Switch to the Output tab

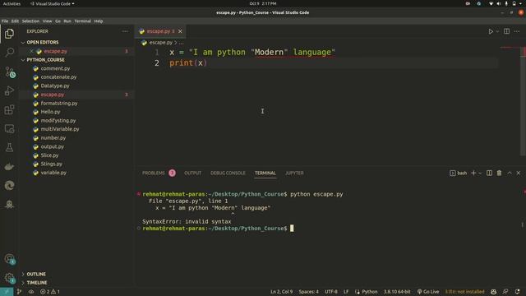(192, 173)
